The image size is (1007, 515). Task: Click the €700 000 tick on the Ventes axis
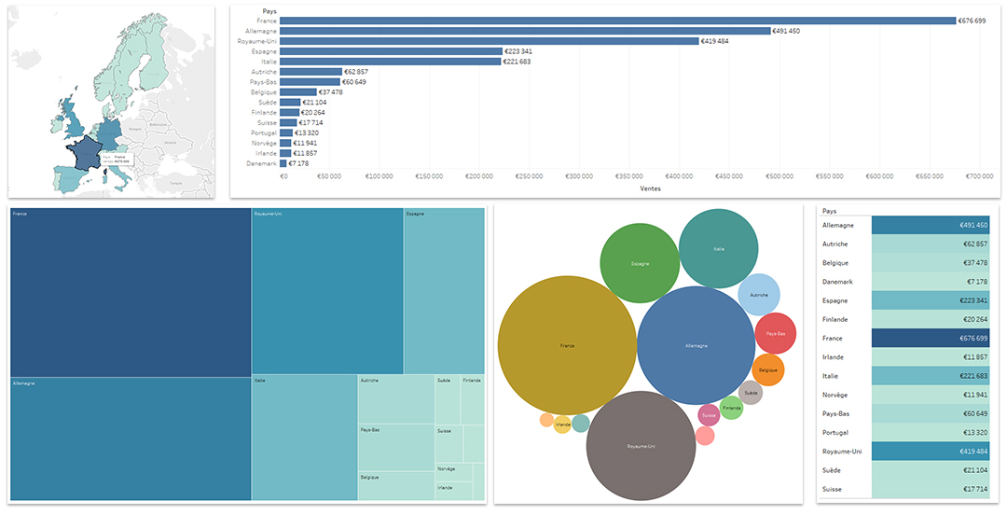point(979,176)
